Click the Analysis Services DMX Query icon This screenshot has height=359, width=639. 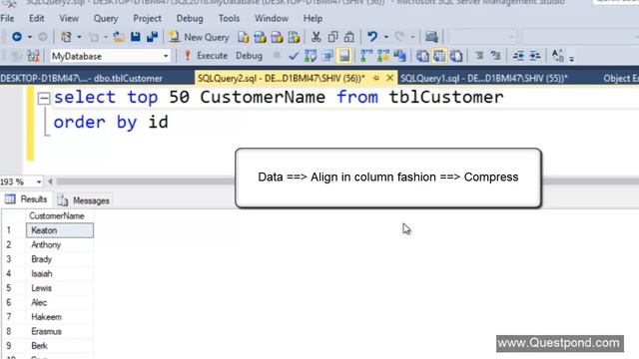278,37
